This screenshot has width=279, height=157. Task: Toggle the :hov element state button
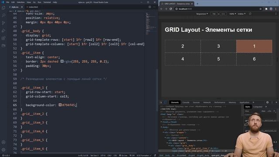(263, 111)
